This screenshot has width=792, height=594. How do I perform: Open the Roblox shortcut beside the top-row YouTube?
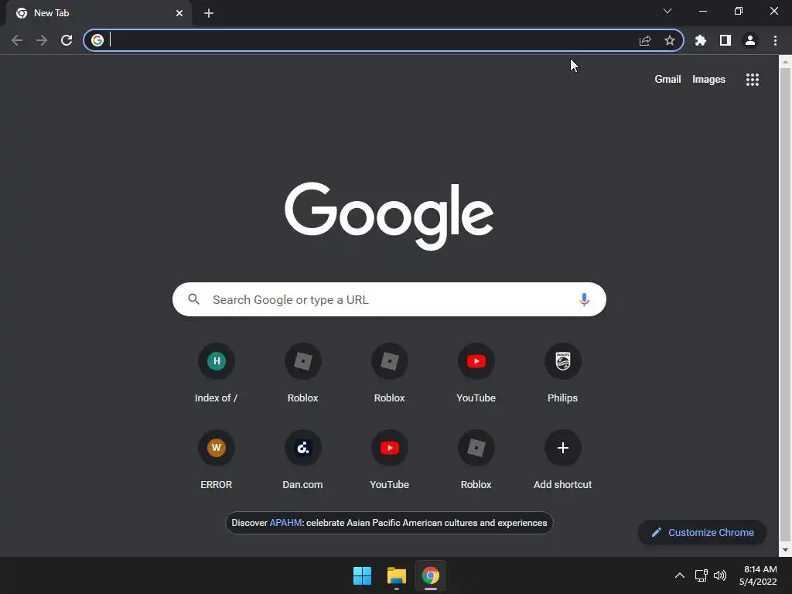click(x=390, y=374)
